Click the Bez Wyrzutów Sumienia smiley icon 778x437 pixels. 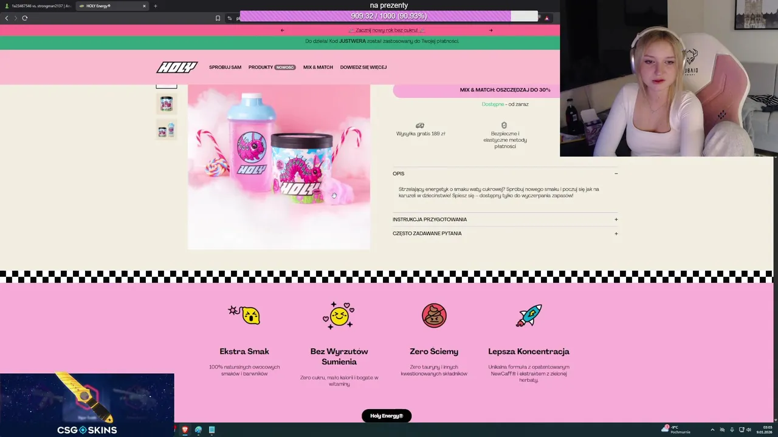(x=339, y=316)
